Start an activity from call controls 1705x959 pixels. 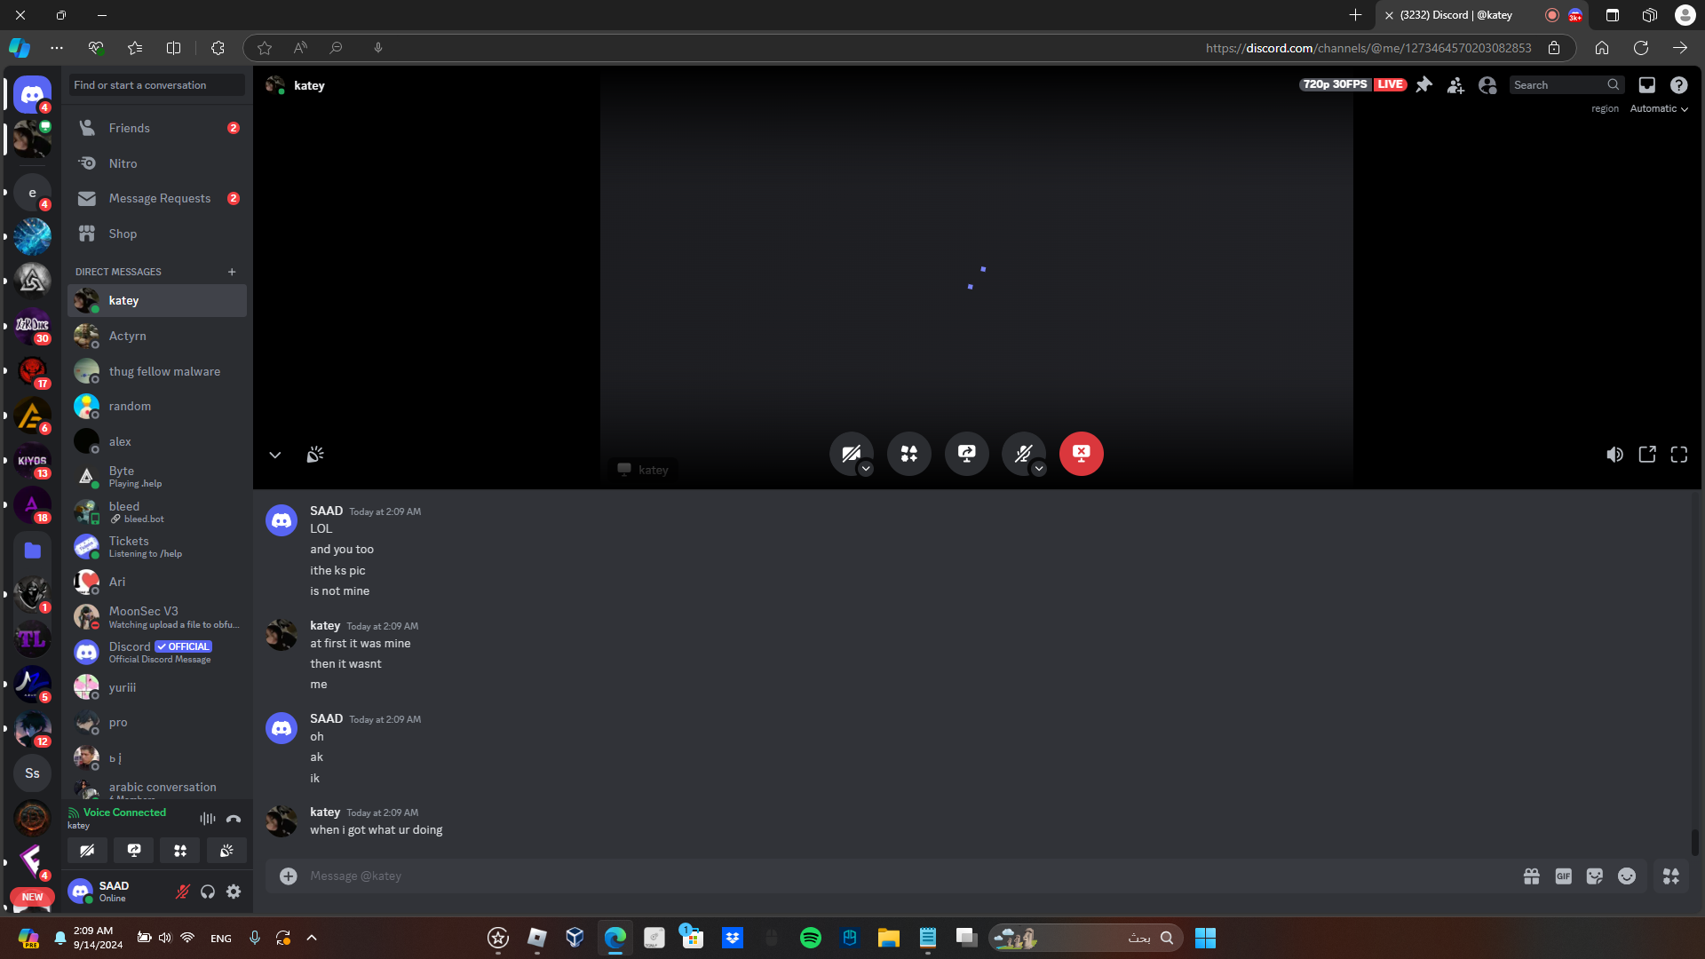click(x=908, y=454)
